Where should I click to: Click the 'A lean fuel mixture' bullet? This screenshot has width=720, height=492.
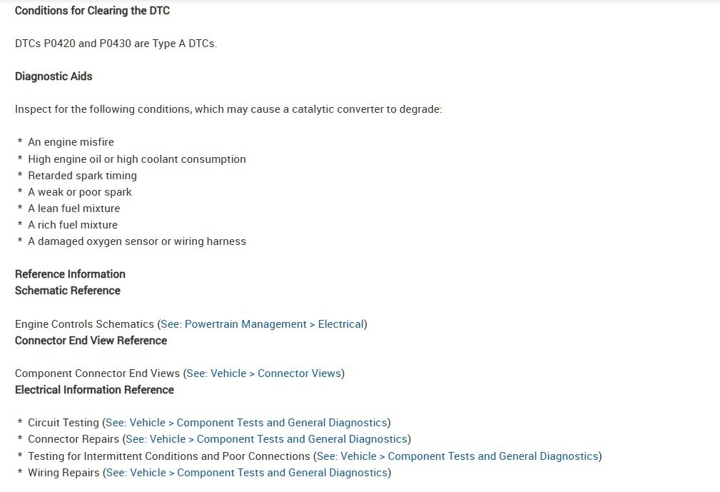pos(73,209)
